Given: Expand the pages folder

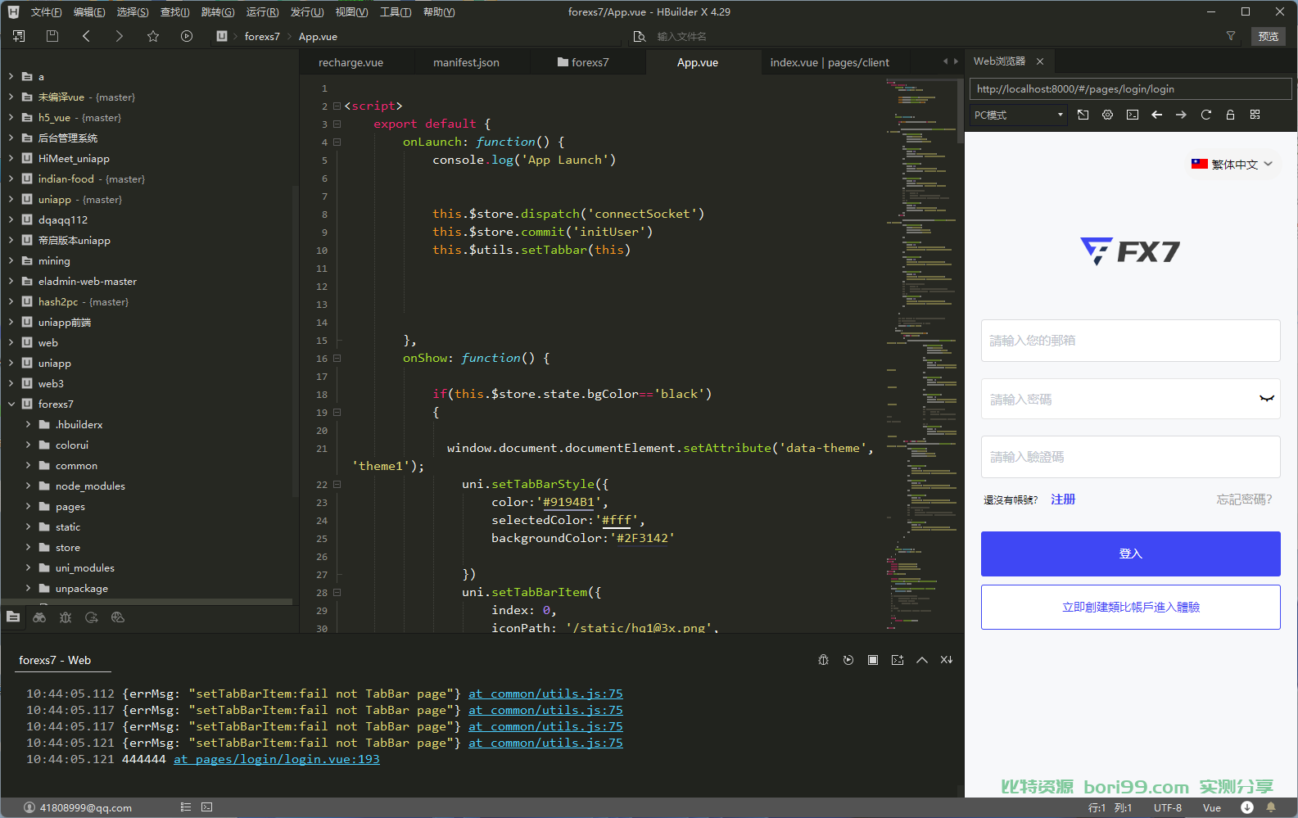Looking at the screenshot, I should (x=28, y=506).
